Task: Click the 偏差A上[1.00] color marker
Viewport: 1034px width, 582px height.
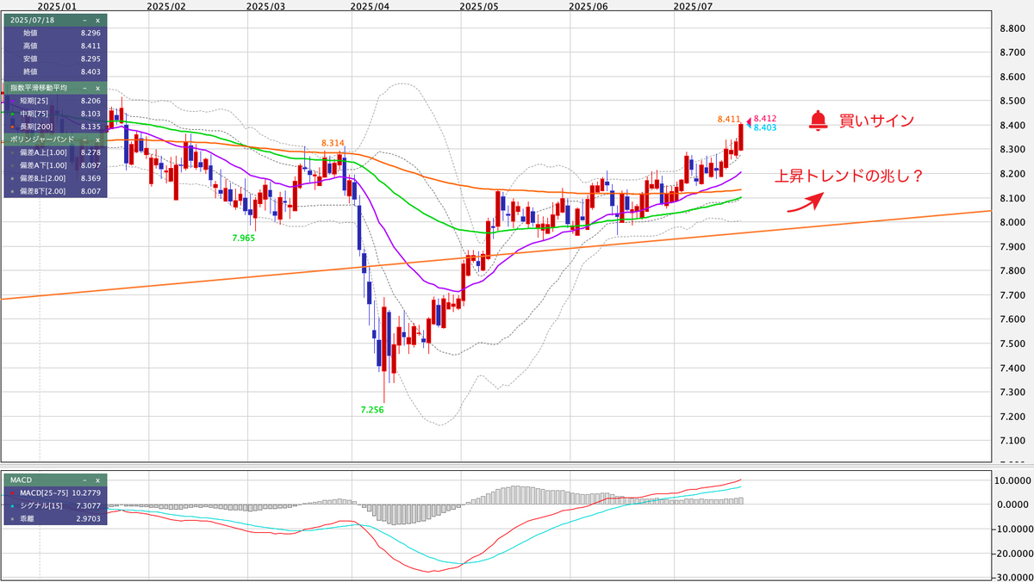Action: pos(10,152)
